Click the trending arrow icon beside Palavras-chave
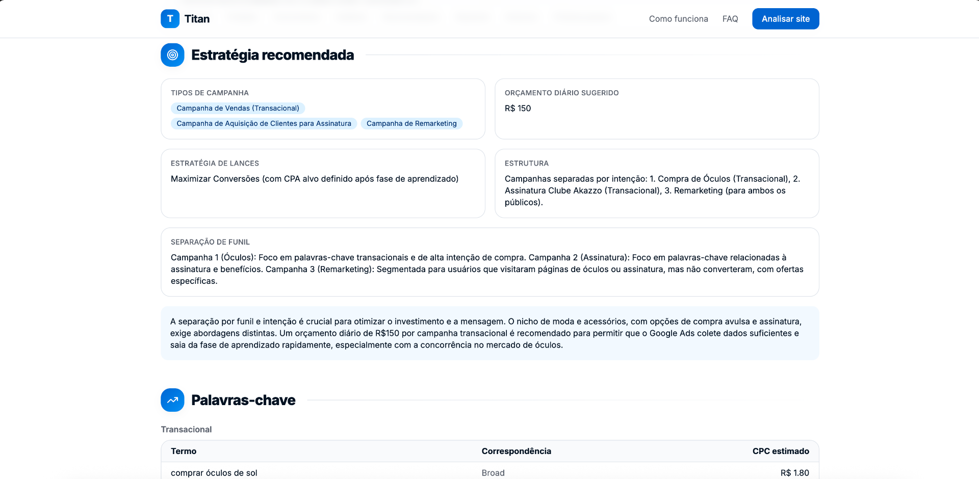 click(172, 400)
